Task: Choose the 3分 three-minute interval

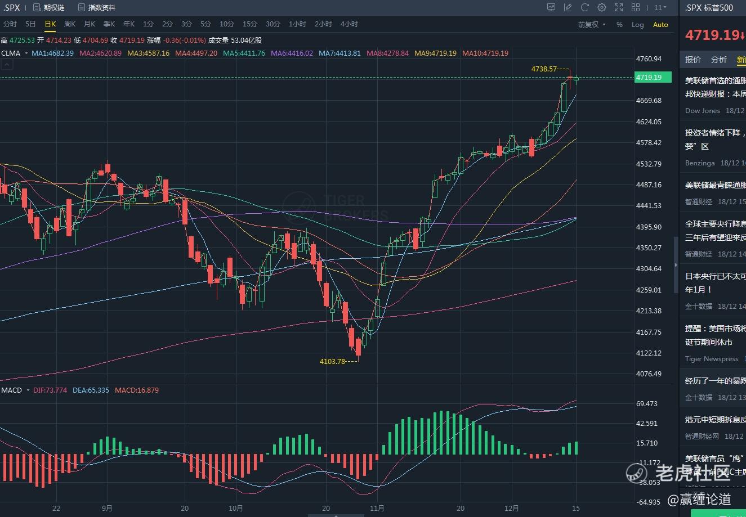Action: tap(186, 24)
